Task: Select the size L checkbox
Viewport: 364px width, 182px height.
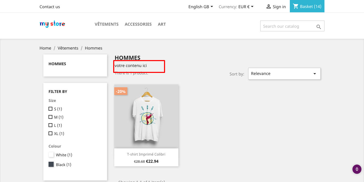Action: pyautogui.click(x=50, y=125)
